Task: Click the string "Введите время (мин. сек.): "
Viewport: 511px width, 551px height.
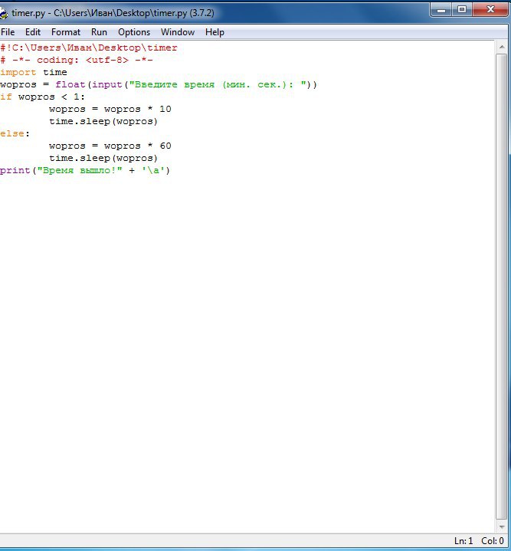Action: pyautogui.click(x=218, y=85)
